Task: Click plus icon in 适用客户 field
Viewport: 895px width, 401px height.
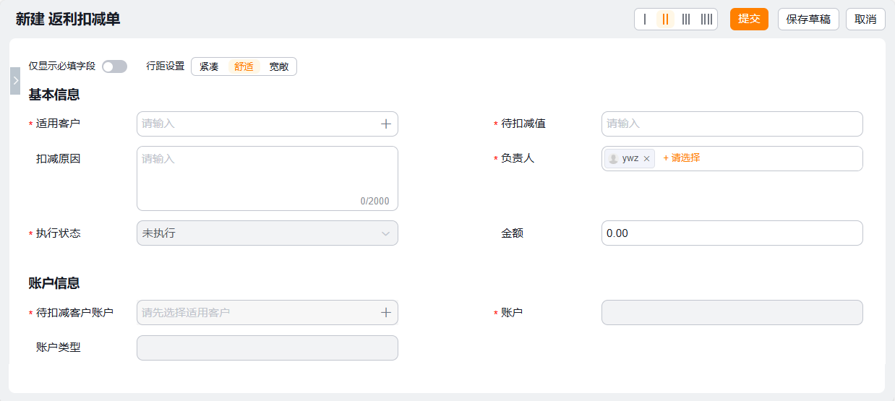Action: (x=386, y=124)
